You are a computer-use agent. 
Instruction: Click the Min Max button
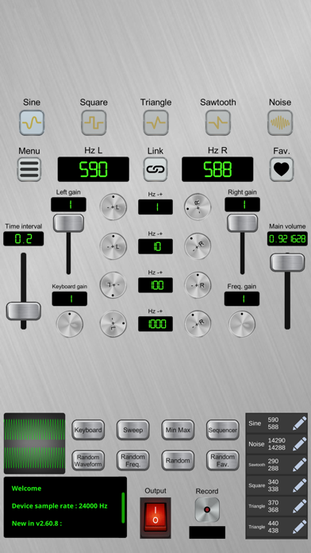(178, 430)
